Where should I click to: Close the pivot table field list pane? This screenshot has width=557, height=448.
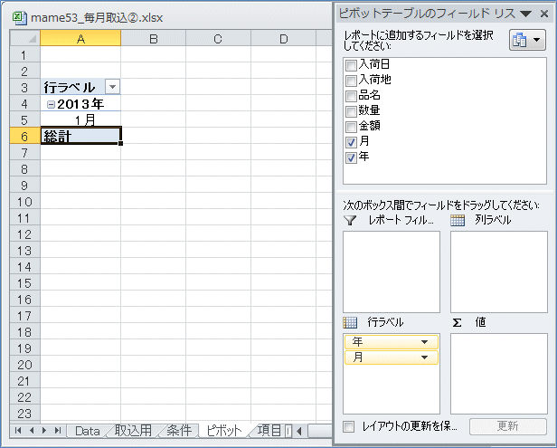543,14
